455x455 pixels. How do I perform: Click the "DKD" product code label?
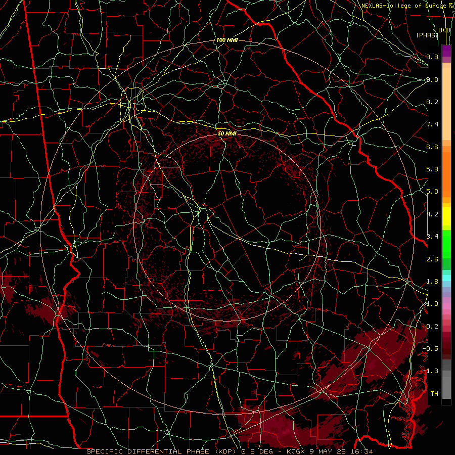point(444,30)
